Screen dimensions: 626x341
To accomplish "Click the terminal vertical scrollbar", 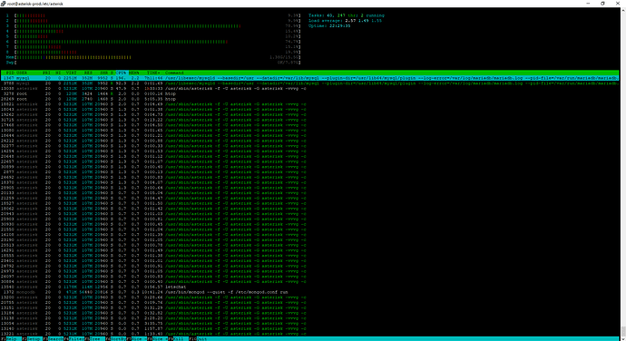I will tap(622, 171).
